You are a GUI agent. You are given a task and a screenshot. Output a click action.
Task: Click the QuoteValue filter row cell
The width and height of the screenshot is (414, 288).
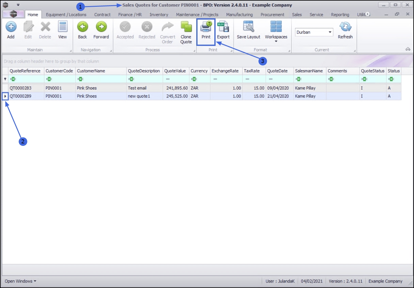pyautogui.click(x=176, y=79)
